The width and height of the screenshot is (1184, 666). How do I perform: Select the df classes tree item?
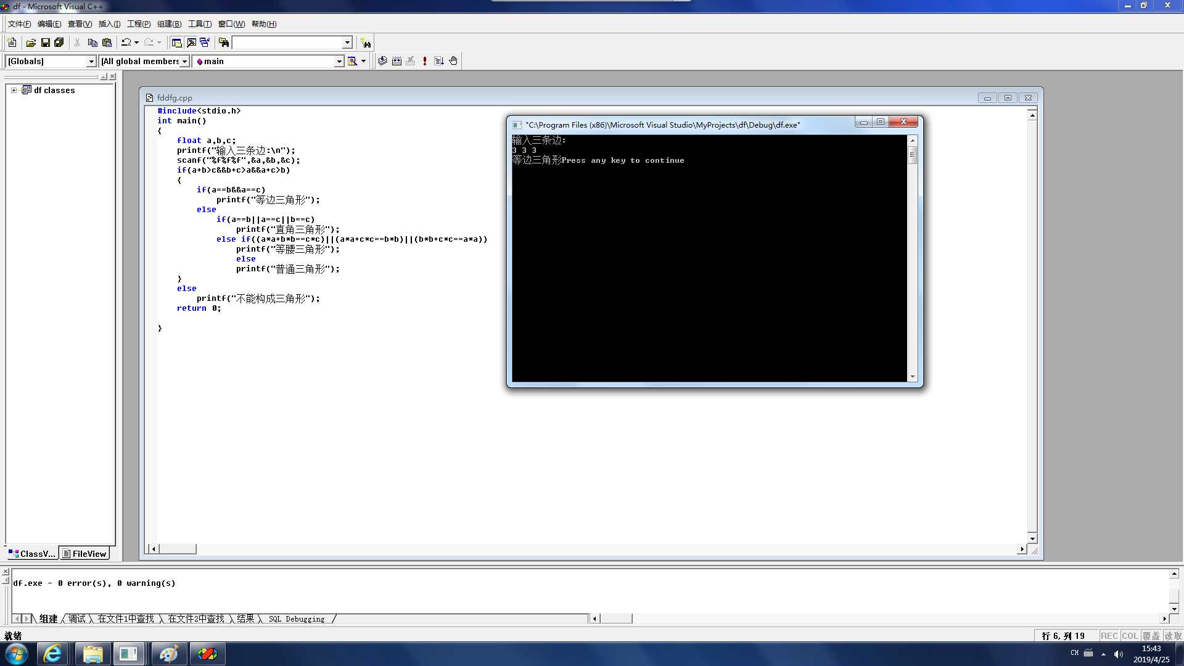tap(54, 90)
